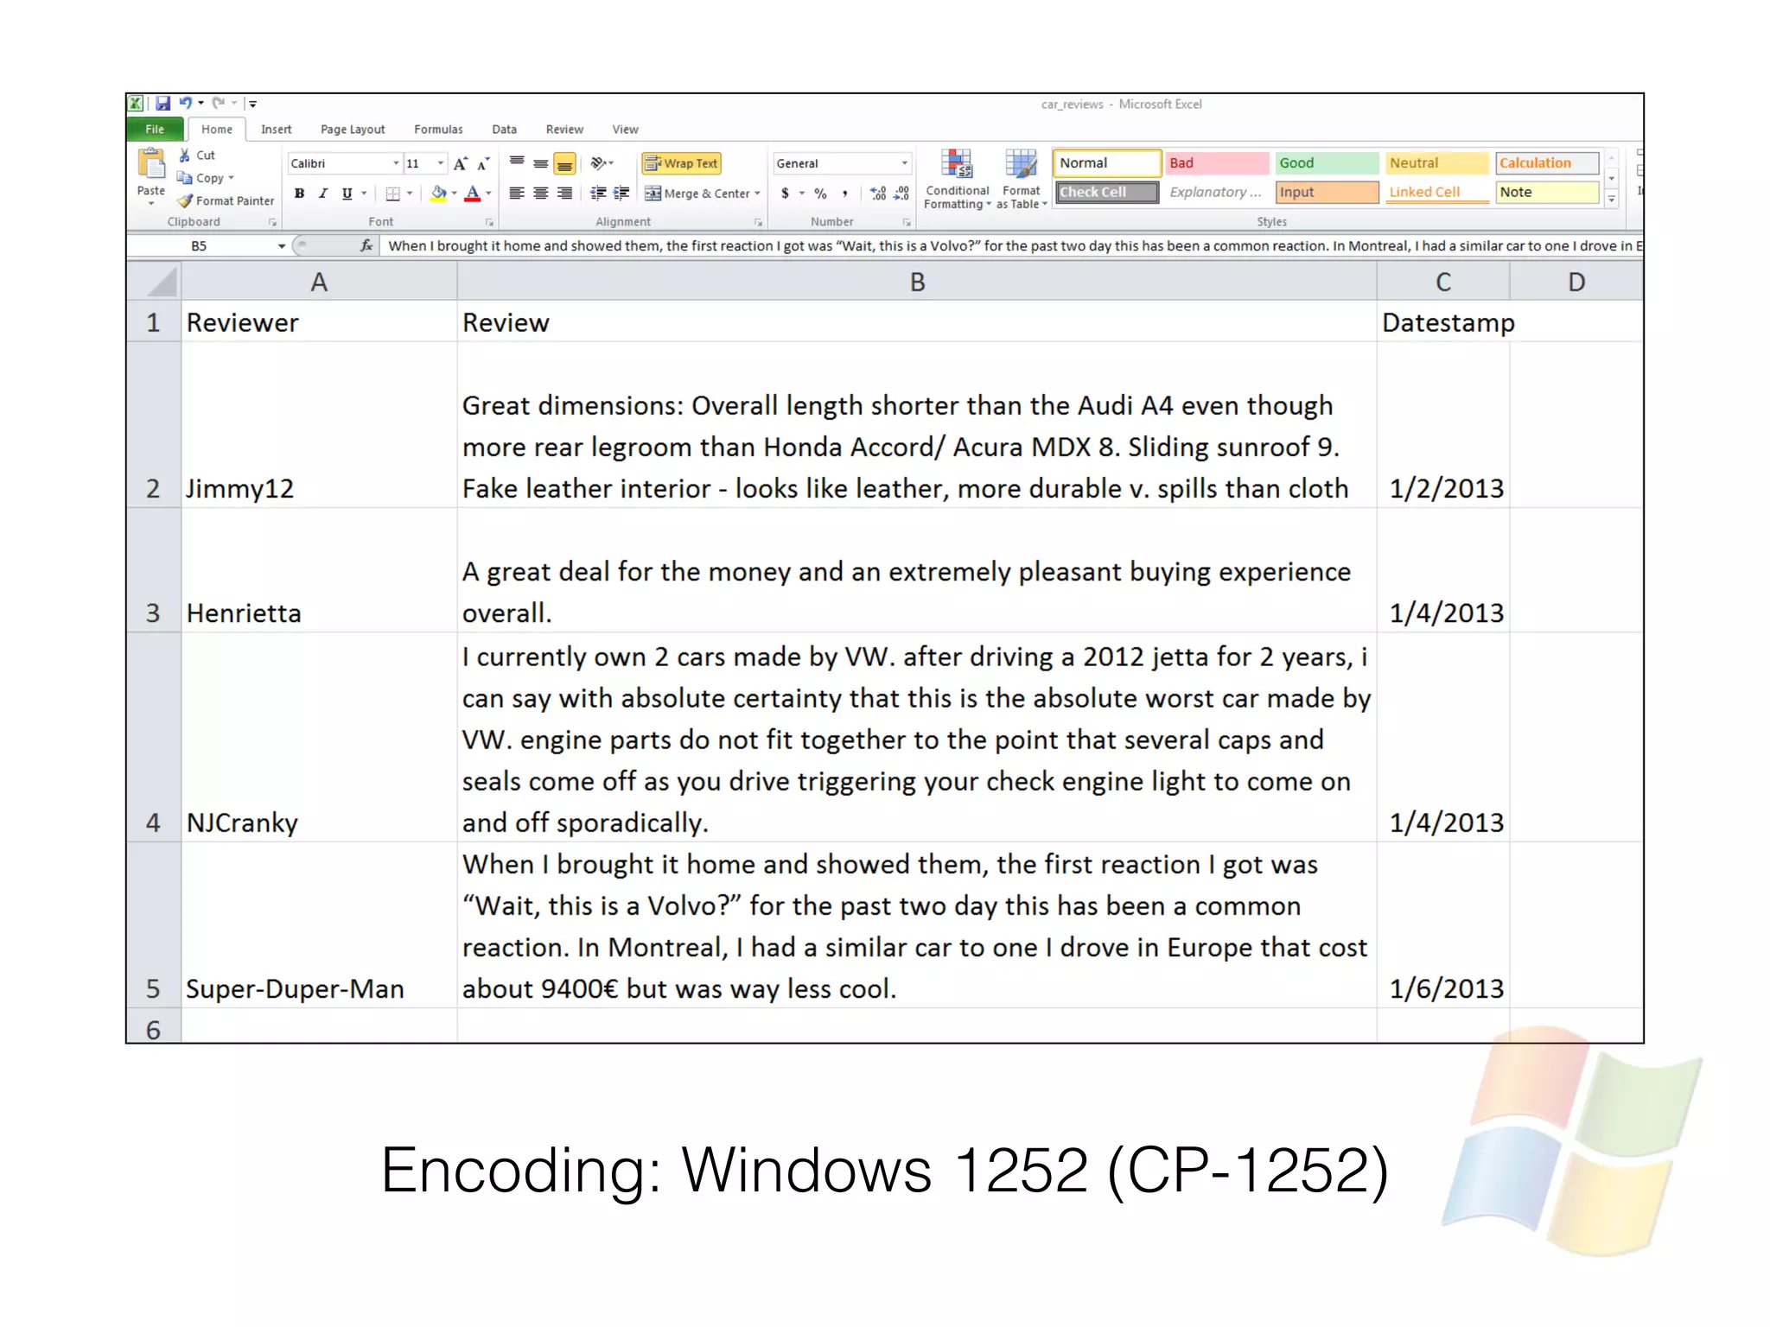Screen dimensions: 1770x1327
Task: Apply the Calculation cell style
Action: click(1547, 163)
